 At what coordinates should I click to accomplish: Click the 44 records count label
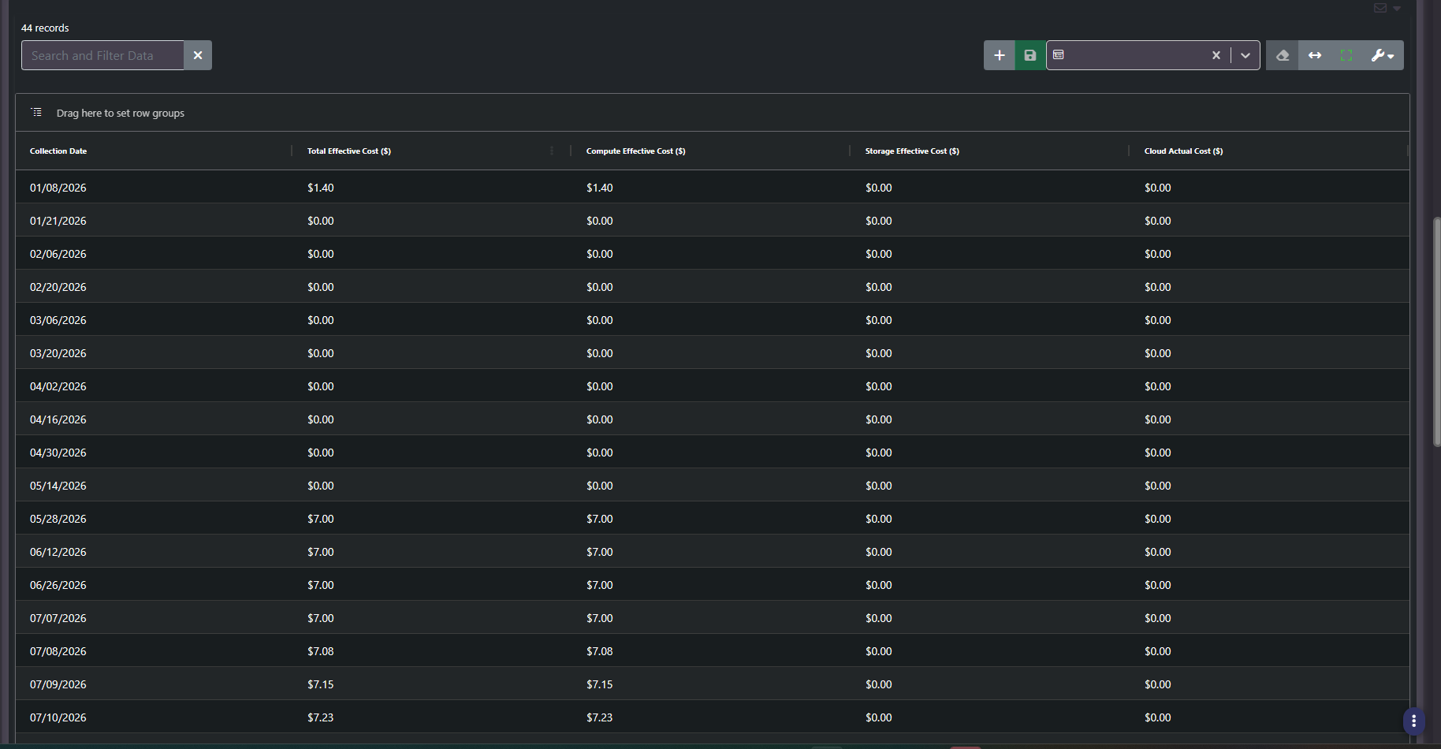pos(45,28)
